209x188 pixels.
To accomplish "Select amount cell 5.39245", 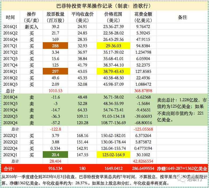I will pyautogui.click(x=143, y=33).
